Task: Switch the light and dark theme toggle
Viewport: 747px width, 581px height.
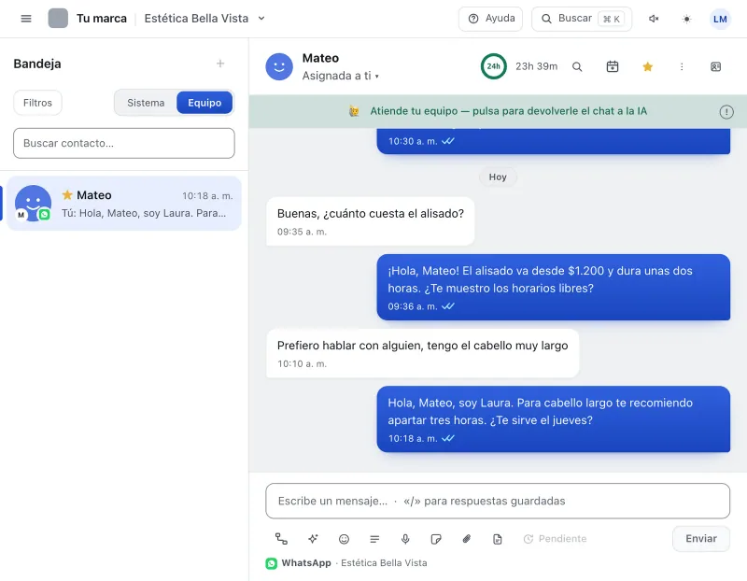Action: [686, 19]
